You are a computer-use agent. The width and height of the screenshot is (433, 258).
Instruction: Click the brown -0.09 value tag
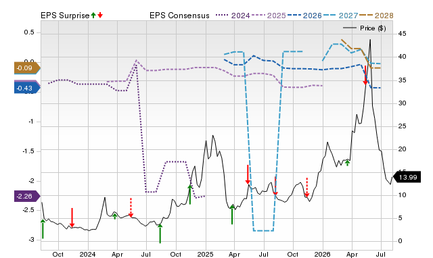pyautogui.click(x=27, y=68)
